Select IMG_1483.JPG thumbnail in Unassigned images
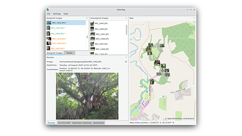The width and height of the screenshot is (242, 136). click(92, 23)
